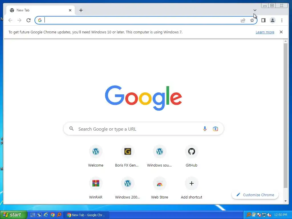Image resolution: width=292 pixels, height=219 pixels.
Task: Open the profile avatar menu
Action: point(272,20)
